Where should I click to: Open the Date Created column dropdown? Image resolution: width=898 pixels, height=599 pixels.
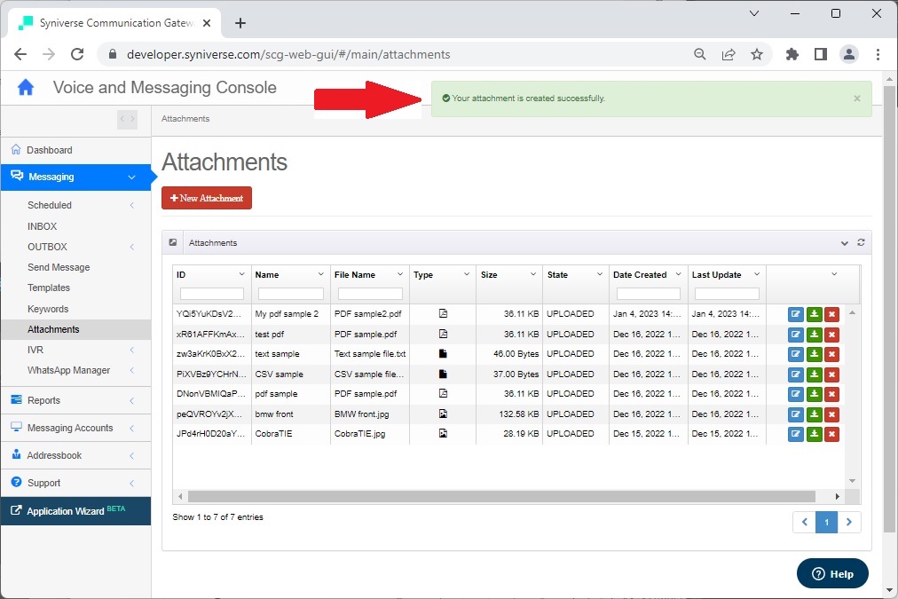(x=678, y=274)
